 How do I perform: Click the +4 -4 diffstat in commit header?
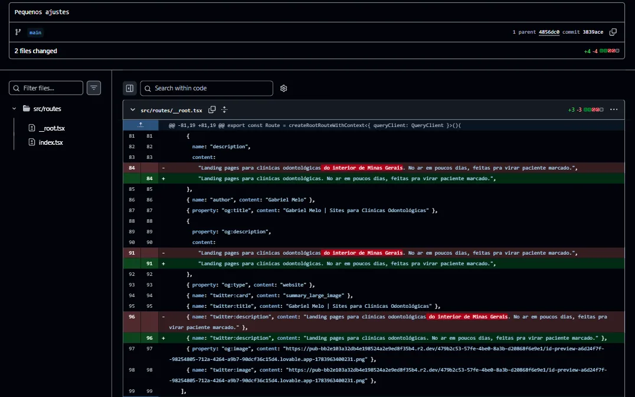click(601, 51)
